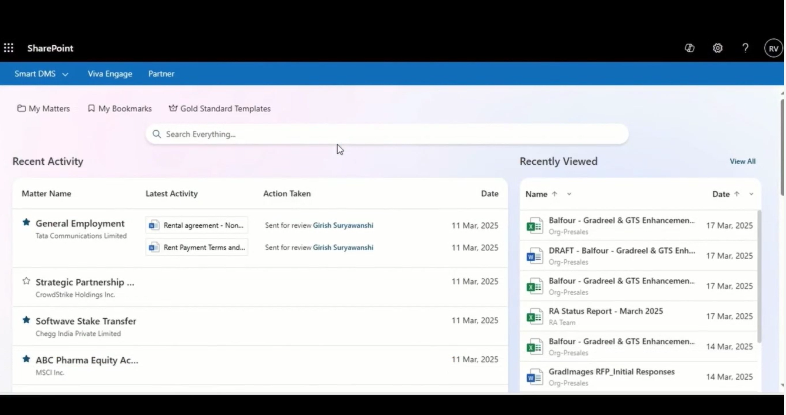Click the Search Everything input field
786x415 pixels.
click(387, 134)
